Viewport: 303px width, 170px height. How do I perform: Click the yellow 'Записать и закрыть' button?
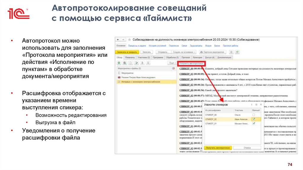coord(127,52)
